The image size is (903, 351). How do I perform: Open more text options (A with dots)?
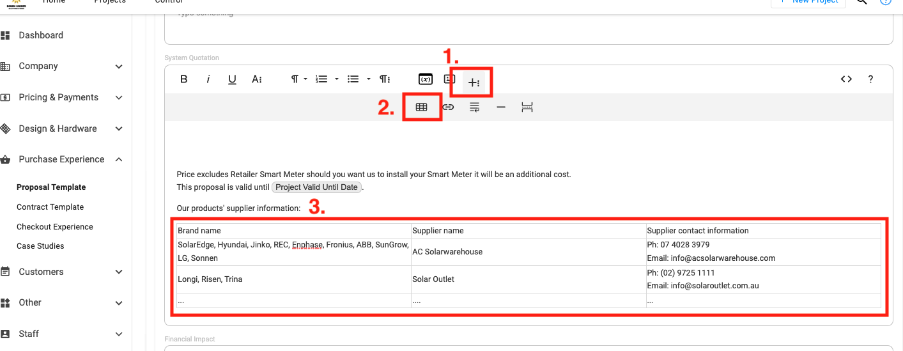click(x=257, y=79)
